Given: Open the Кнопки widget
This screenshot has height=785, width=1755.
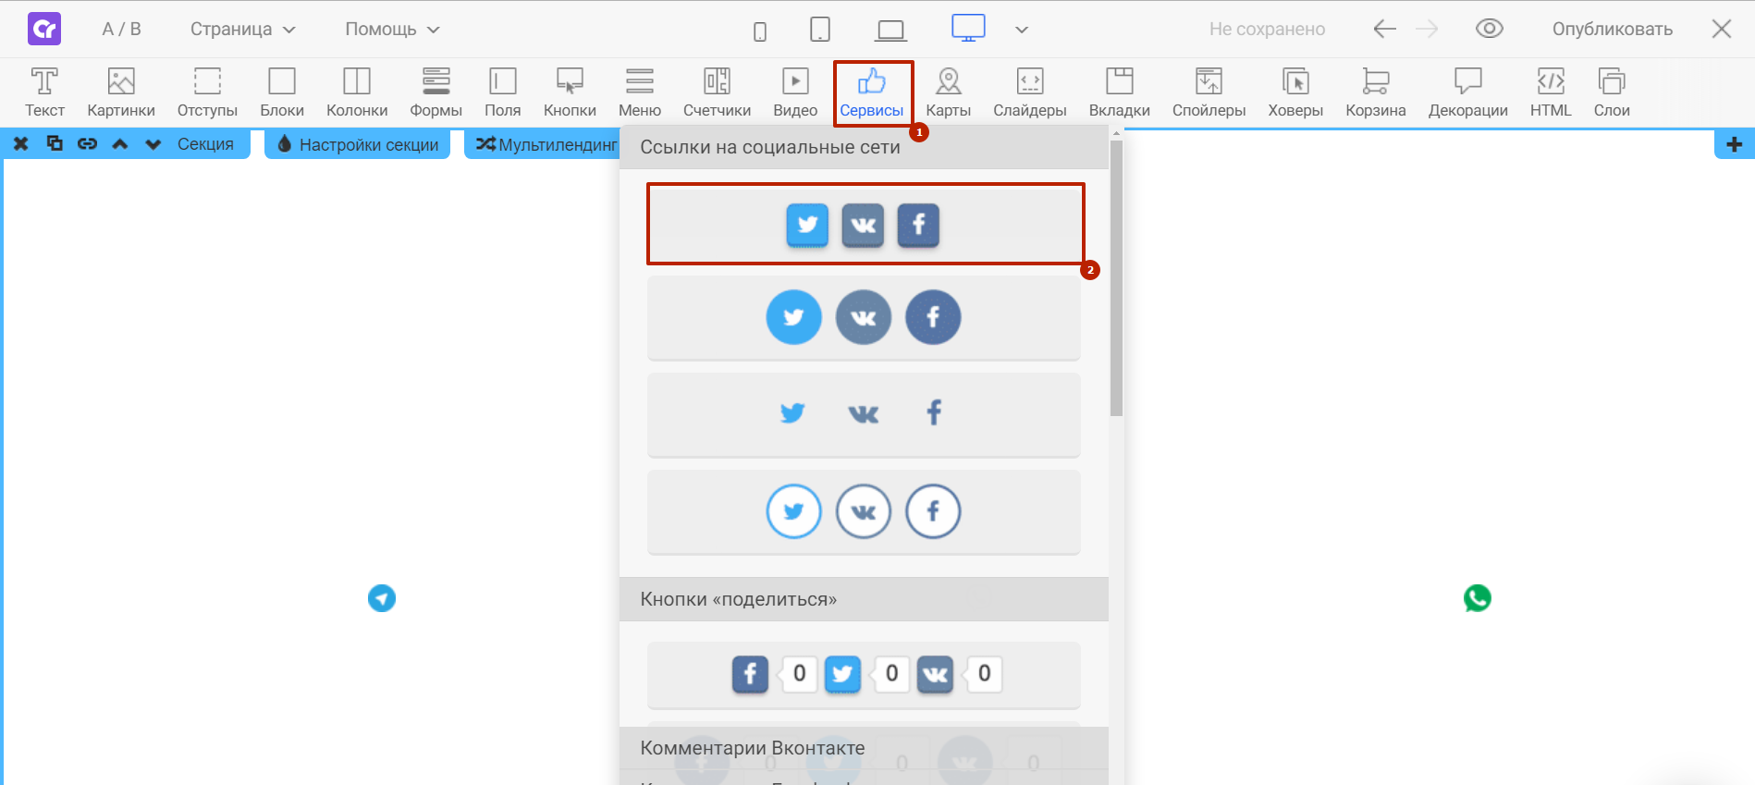Looking at the screenshot, I should pyautogui.click(x=570, y=92).
